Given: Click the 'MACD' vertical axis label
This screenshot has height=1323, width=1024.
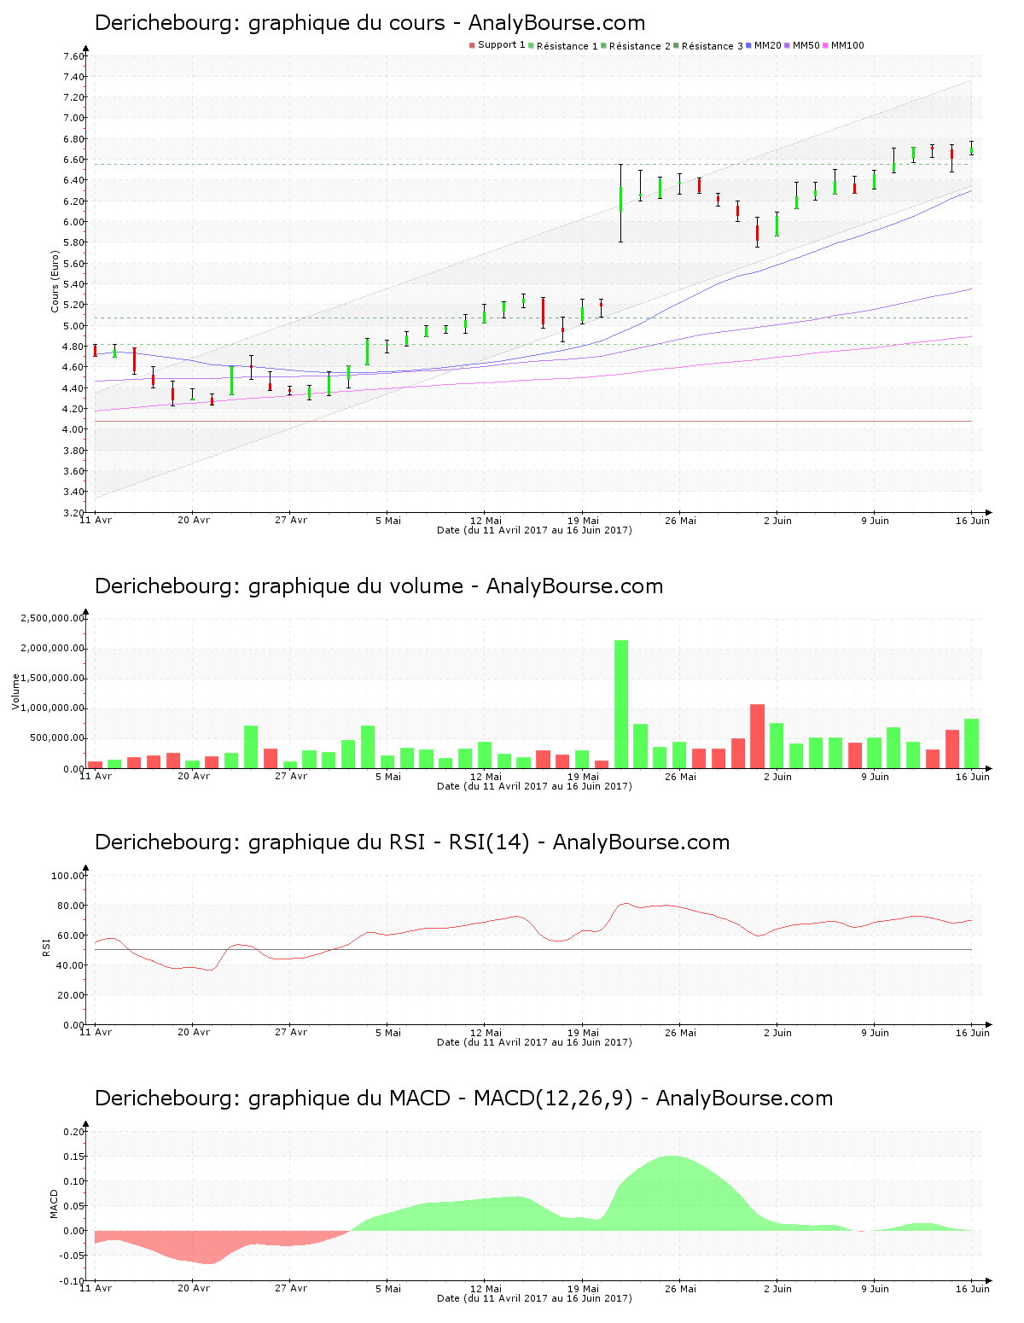Looking at the screenshot, I should point(55,1204).
